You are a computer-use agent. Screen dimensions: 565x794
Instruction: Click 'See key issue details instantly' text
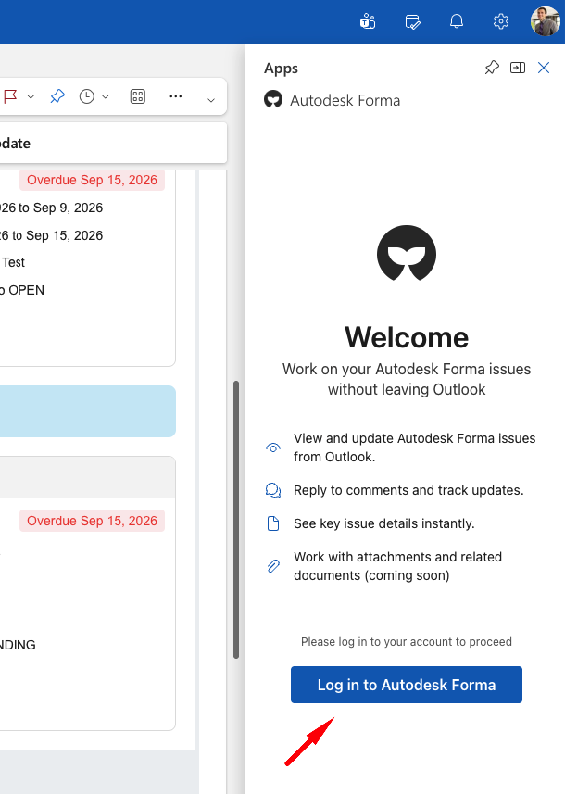[x=384, y=523]
